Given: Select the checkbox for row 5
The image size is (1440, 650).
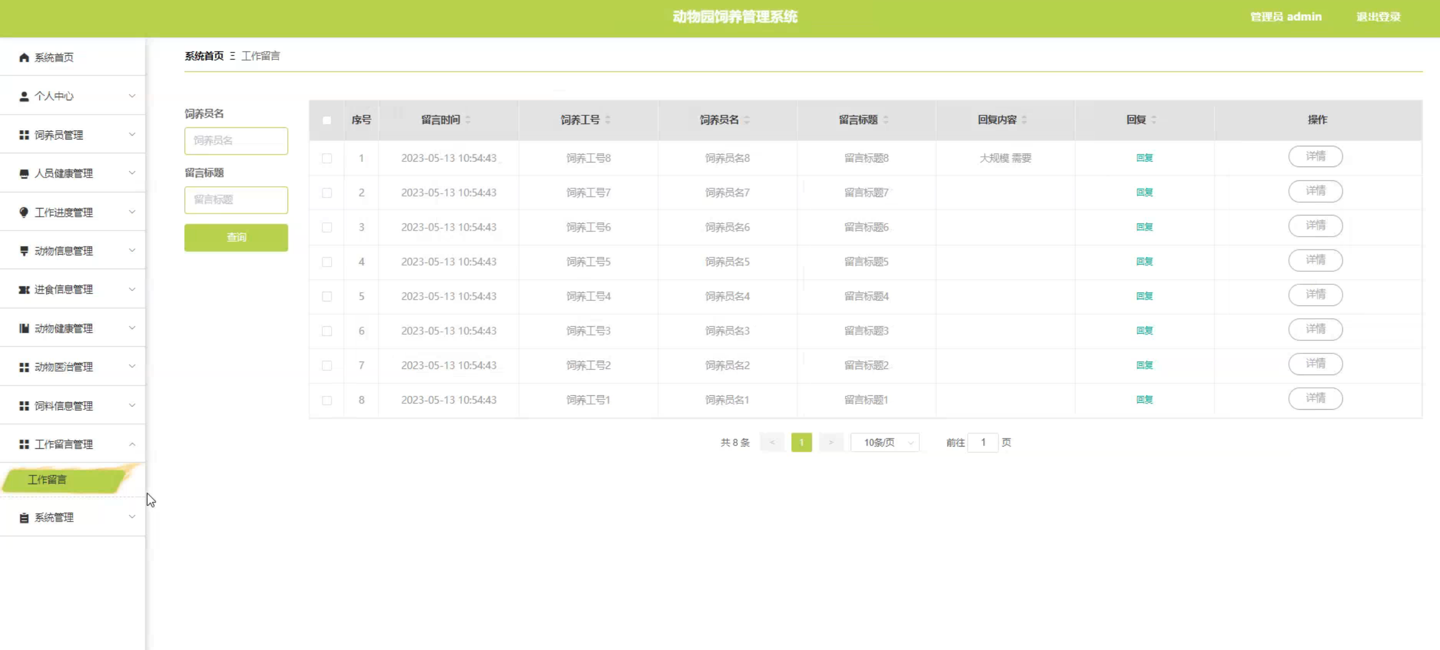Looking at the screenshot, I should (326, 296).
